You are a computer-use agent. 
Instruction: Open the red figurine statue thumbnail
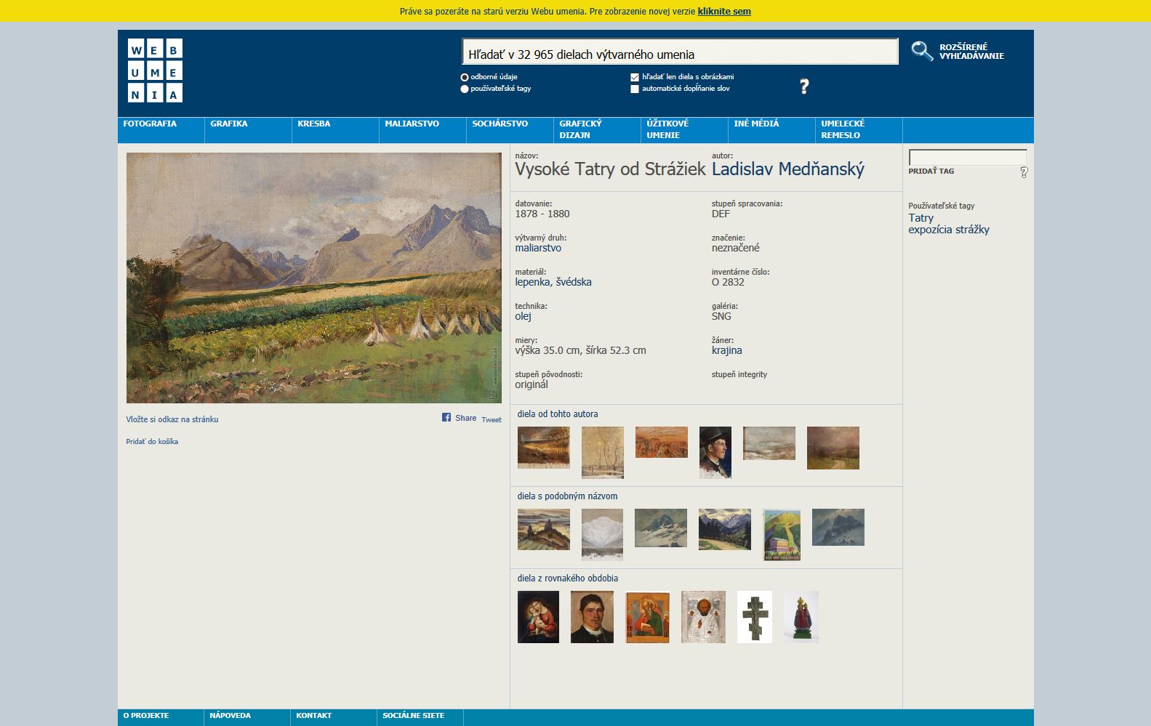(801, 617)
